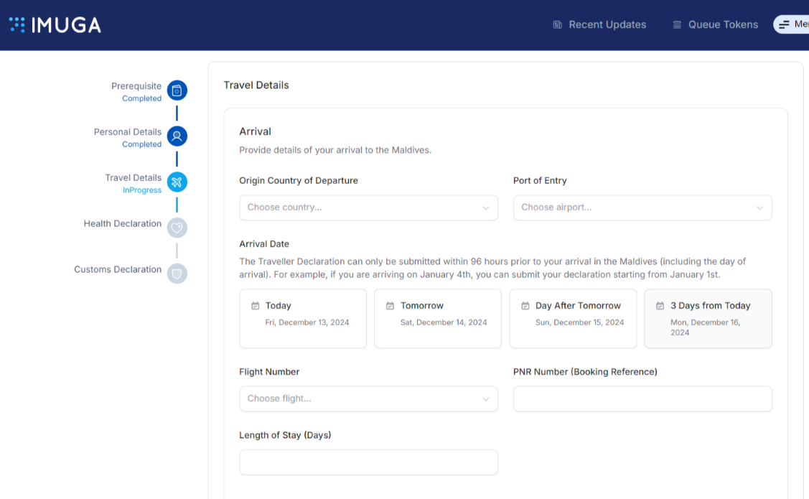Select Today as arrival date

[x=303, y=318]
